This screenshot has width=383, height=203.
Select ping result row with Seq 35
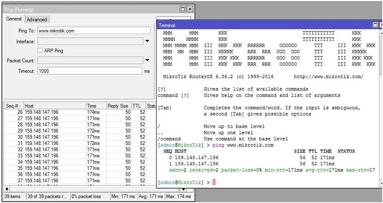pos(80,168)
